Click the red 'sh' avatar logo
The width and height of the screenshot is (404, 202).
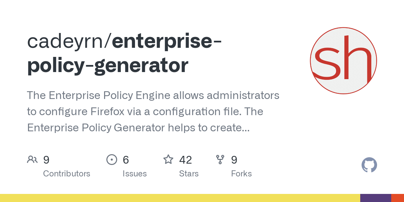pos(343,61)
